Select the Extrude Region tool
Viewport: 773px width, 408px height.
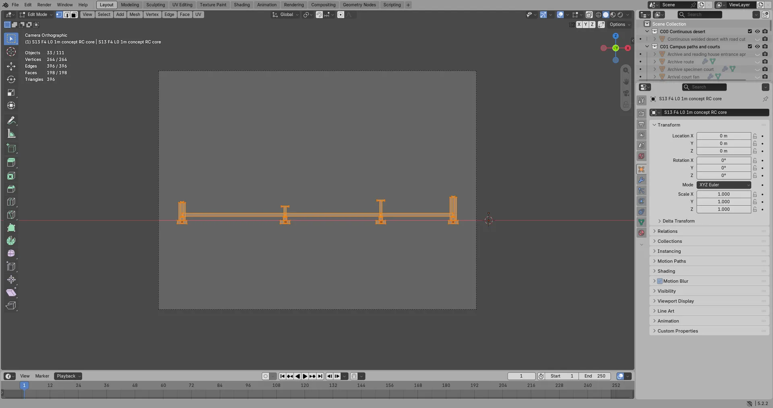11,162
